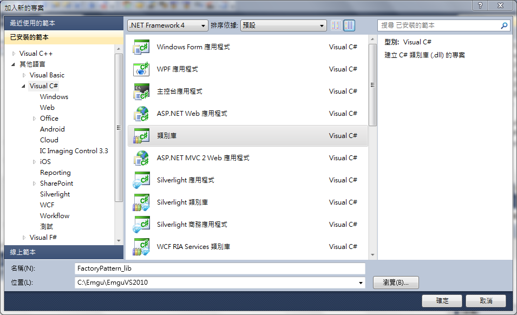
Task: Click the 取消 button
Action: click(486, 301)
